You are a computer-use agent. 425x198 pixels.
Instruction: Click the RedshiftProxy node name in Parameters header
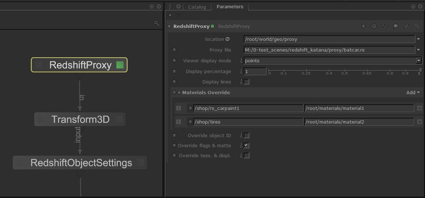tap(191, 26)
